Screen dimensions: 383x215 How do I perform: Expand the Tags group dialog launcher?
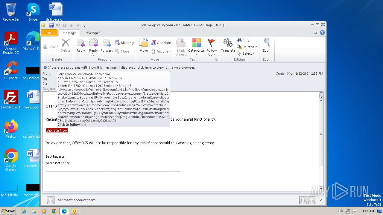(216, 60)
